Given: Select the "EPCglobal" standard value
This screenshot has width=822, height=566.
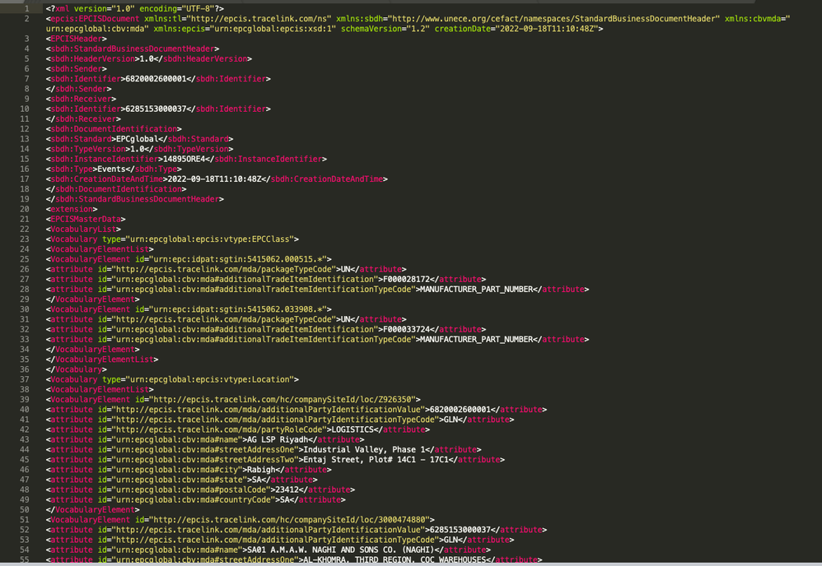Looking at the screenshot, I should pos(138,139).
